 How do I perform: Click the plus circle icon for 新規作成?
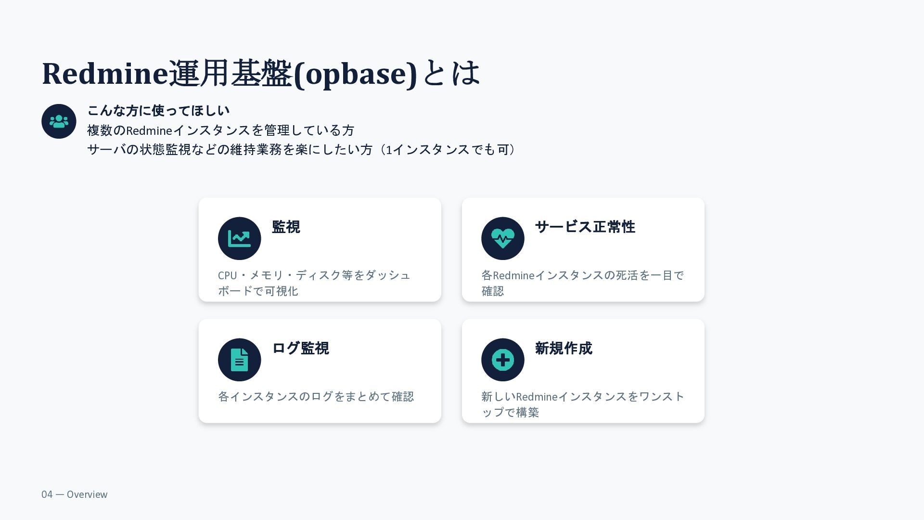pyautogui.click(x=502, y=360)
